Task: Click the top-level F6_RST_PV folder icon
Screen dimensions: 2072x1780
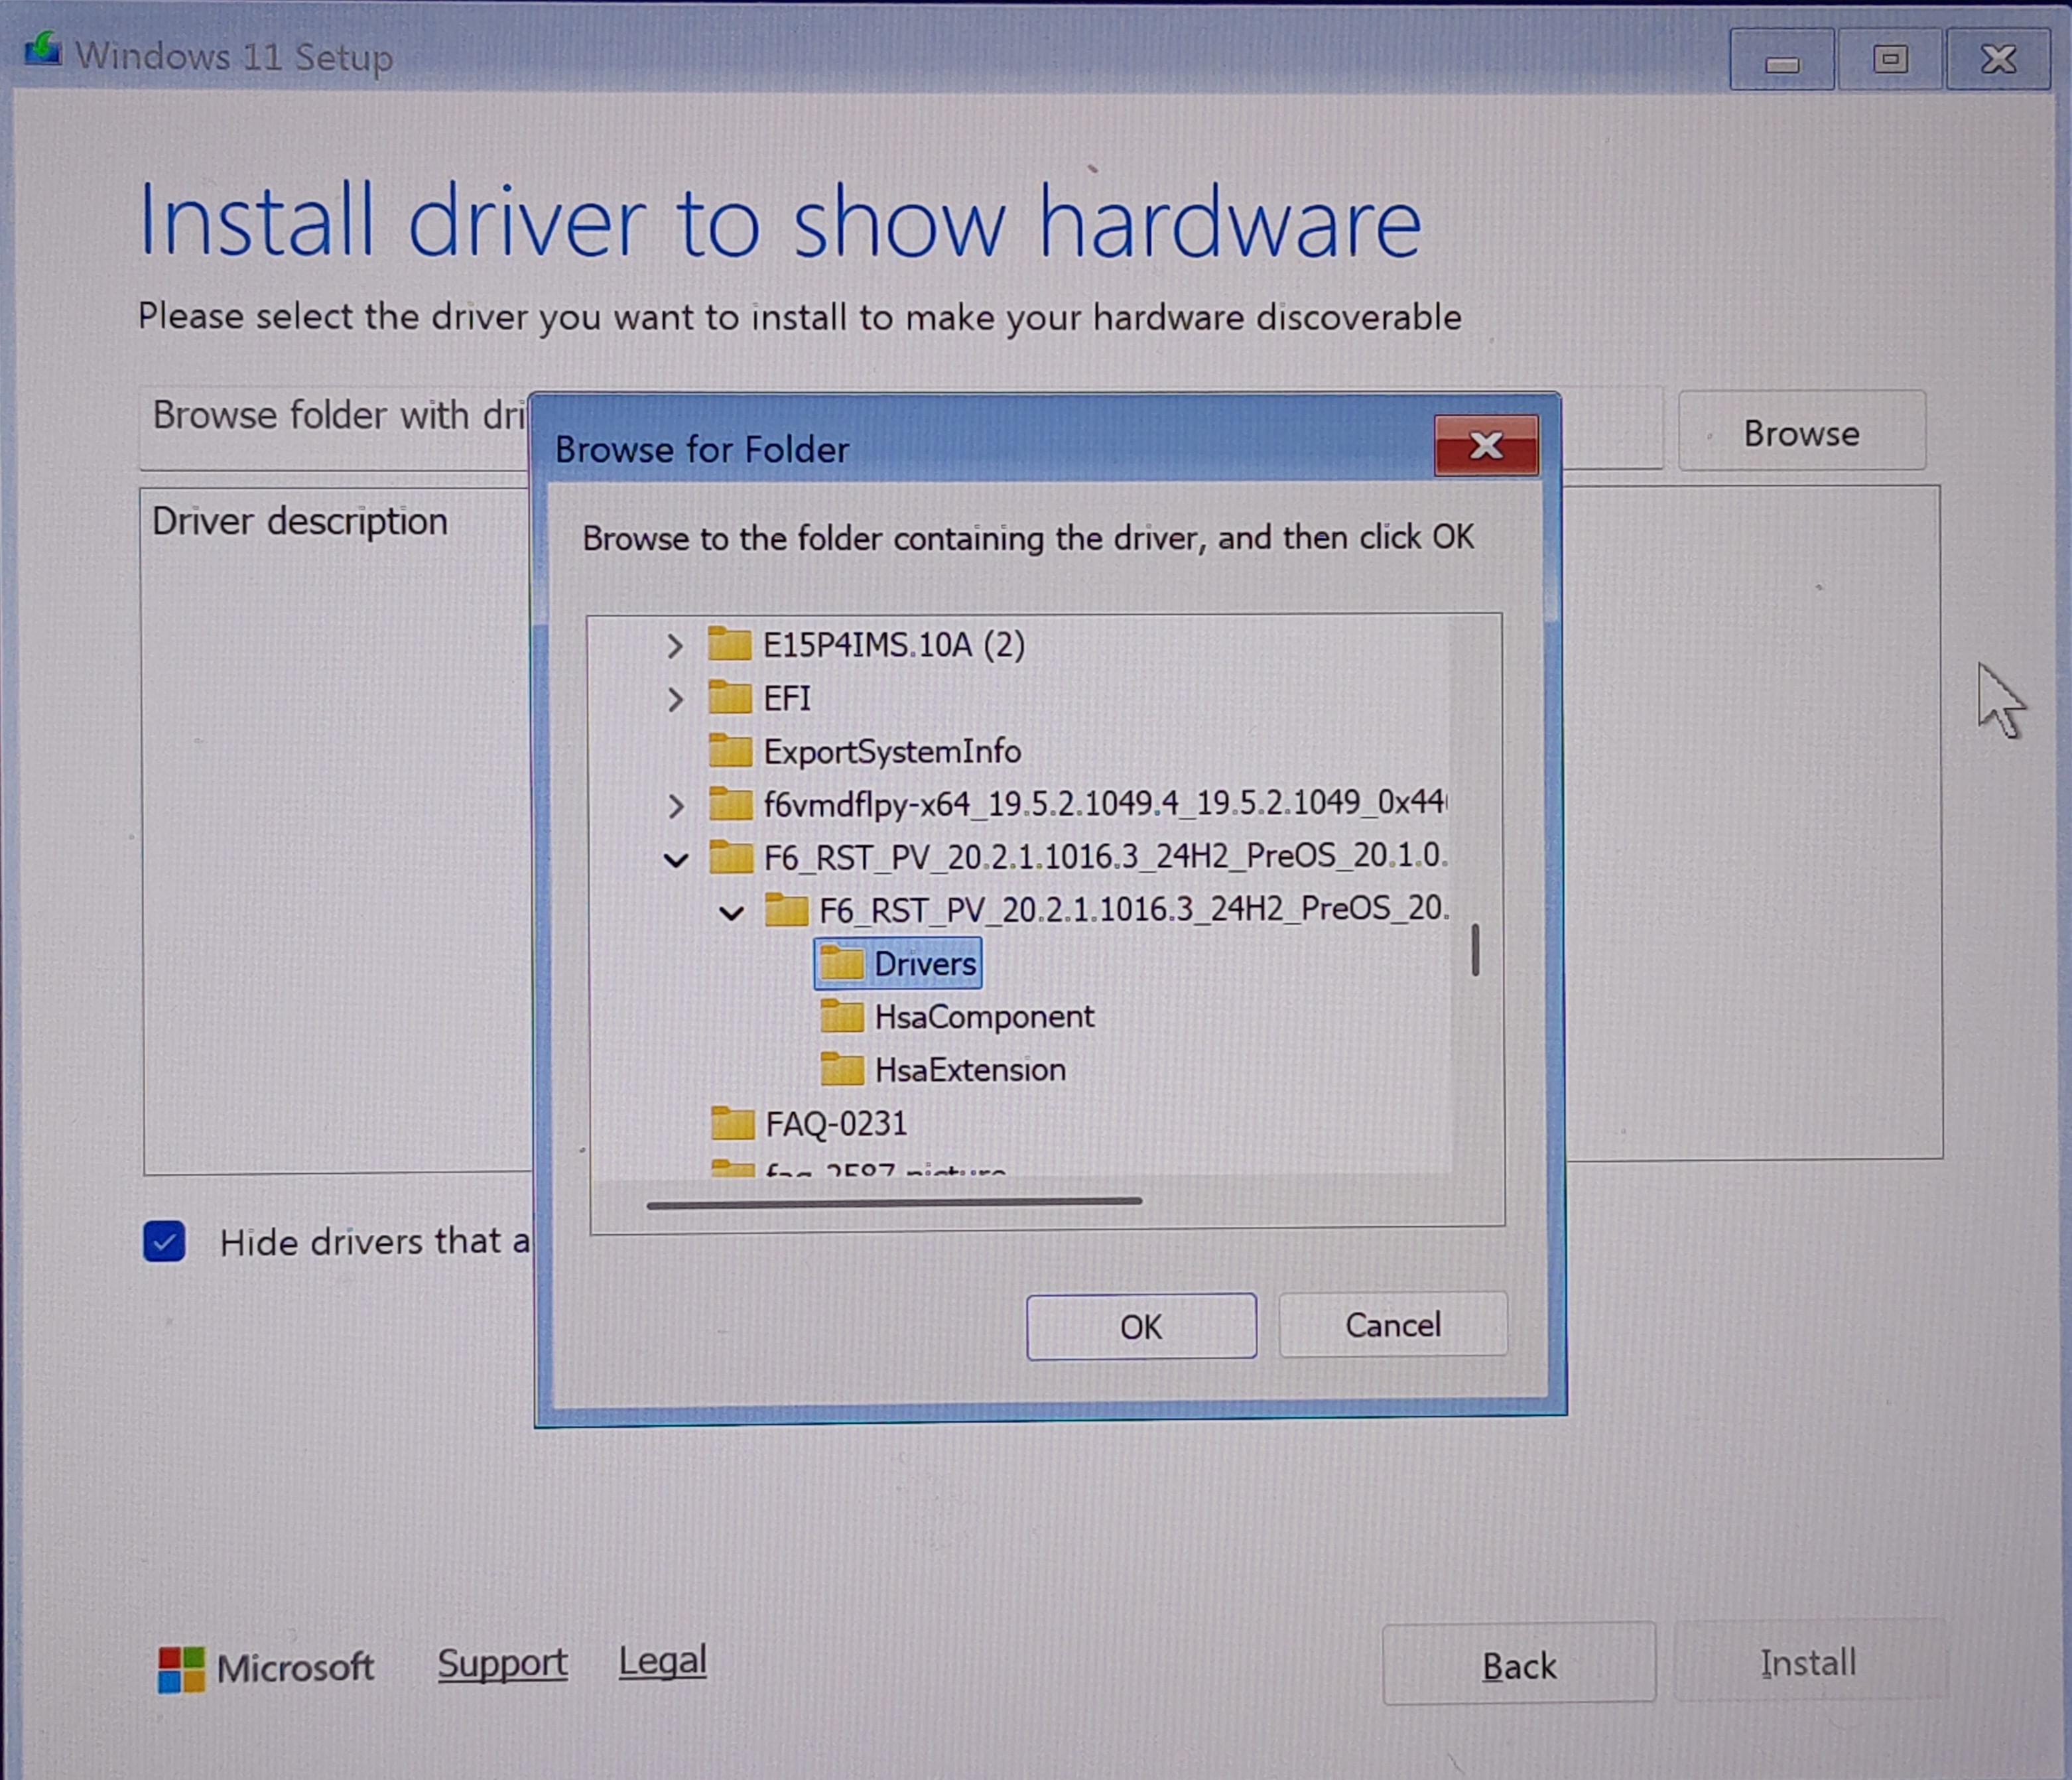Action: coord(731,857)
